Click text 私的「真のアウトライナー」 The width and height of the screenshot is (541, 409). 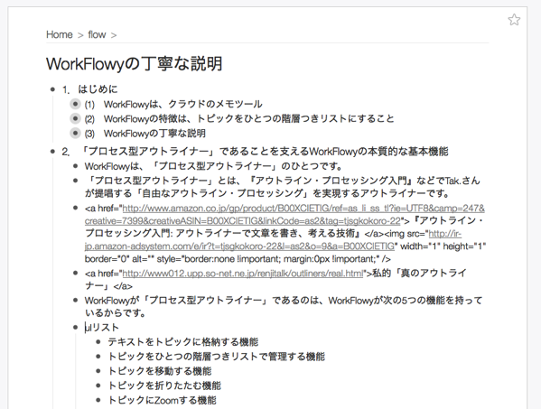419,274
